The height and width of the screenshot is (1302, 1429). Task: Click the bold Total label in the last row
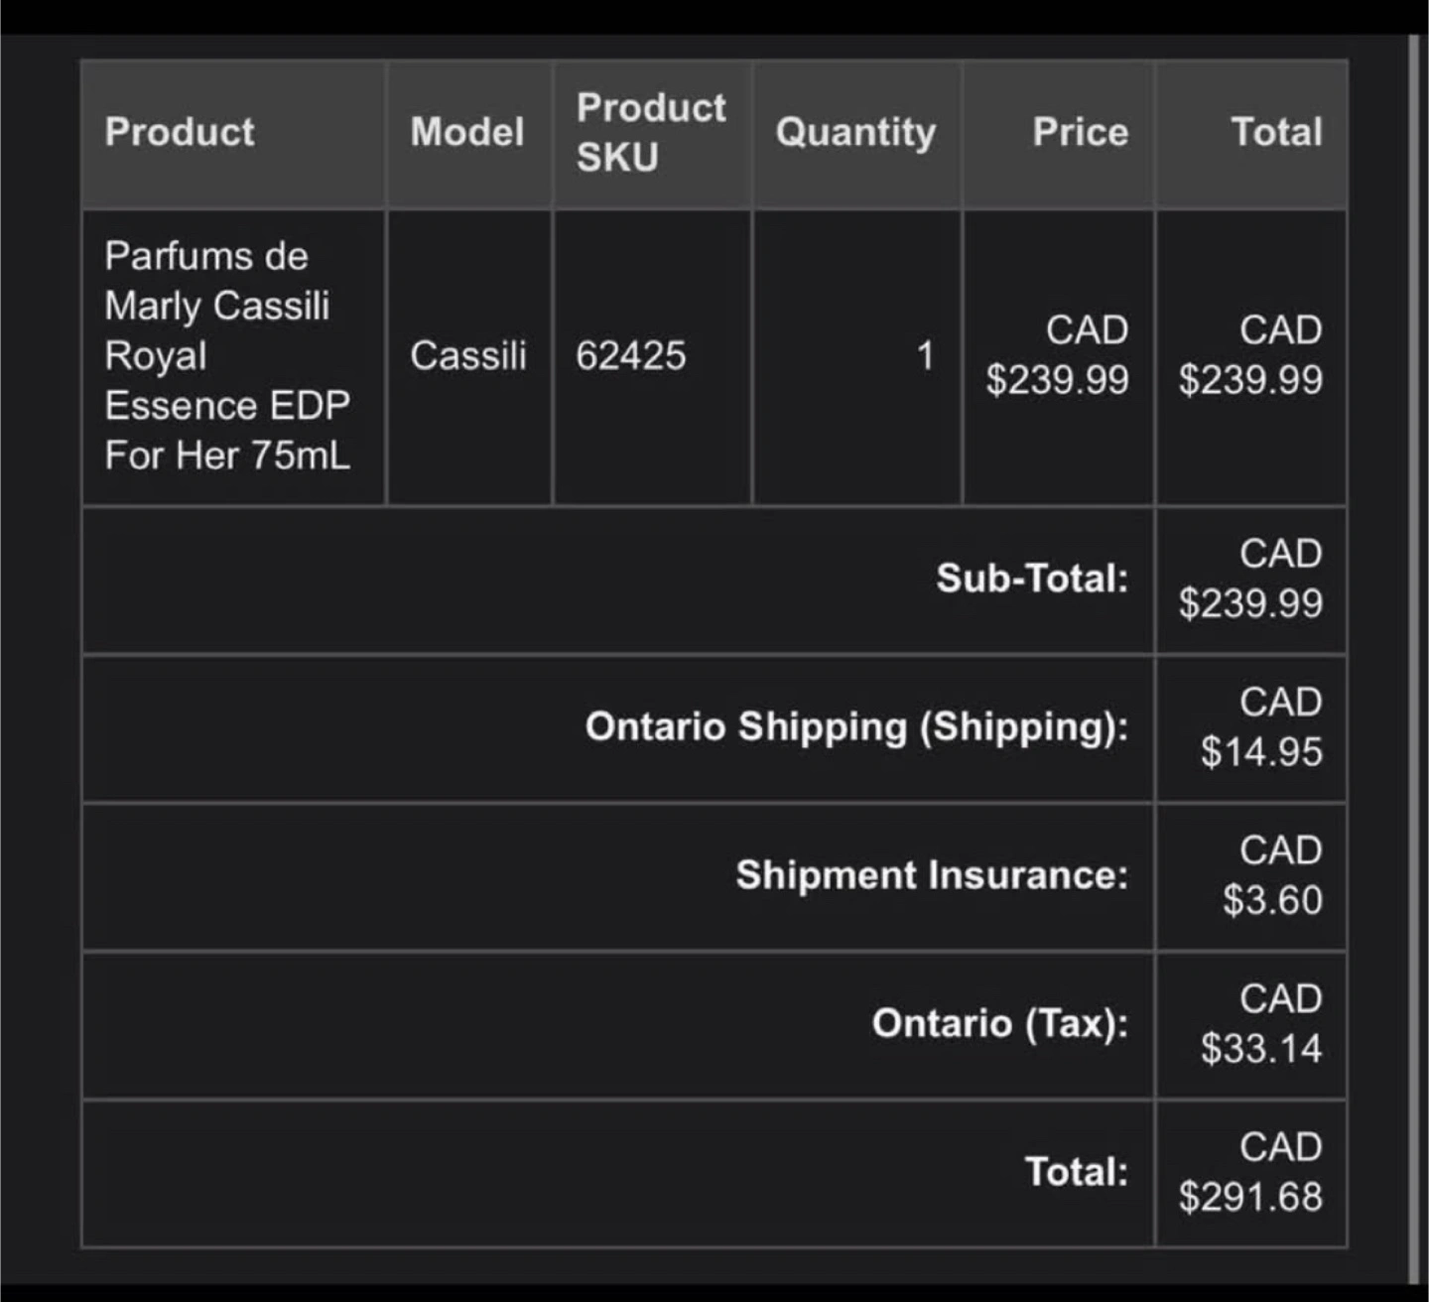click(1077, 1172)
